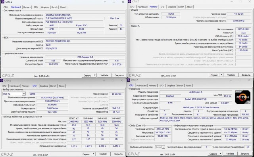Click Validate button in Memory window
The height and width of the screenshot is (157, 254).
231,75
